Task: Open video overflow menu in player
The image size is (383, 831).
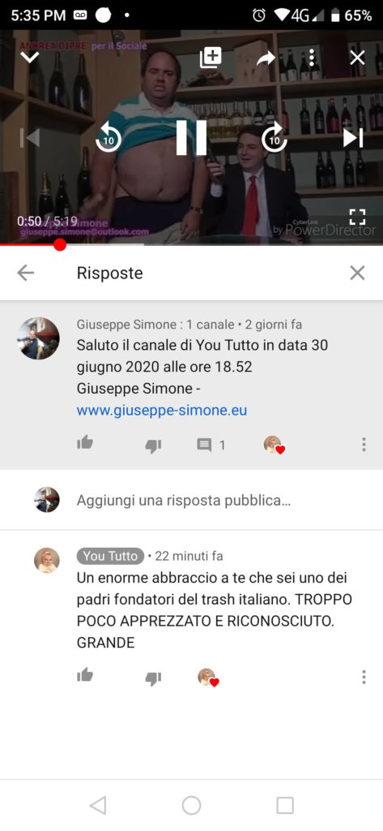Action: click(312, 58)
